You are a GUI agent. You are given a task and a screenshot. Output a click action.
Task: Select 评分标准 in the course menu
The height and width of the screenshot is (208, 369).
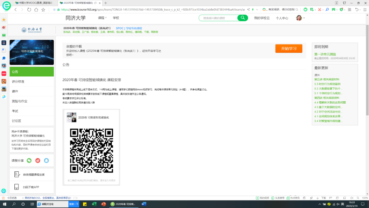pos(31,81)
